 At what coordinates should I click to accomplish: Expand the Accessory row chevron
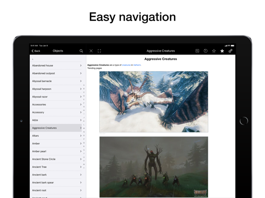pyautogui.click(x=81, y=112)
